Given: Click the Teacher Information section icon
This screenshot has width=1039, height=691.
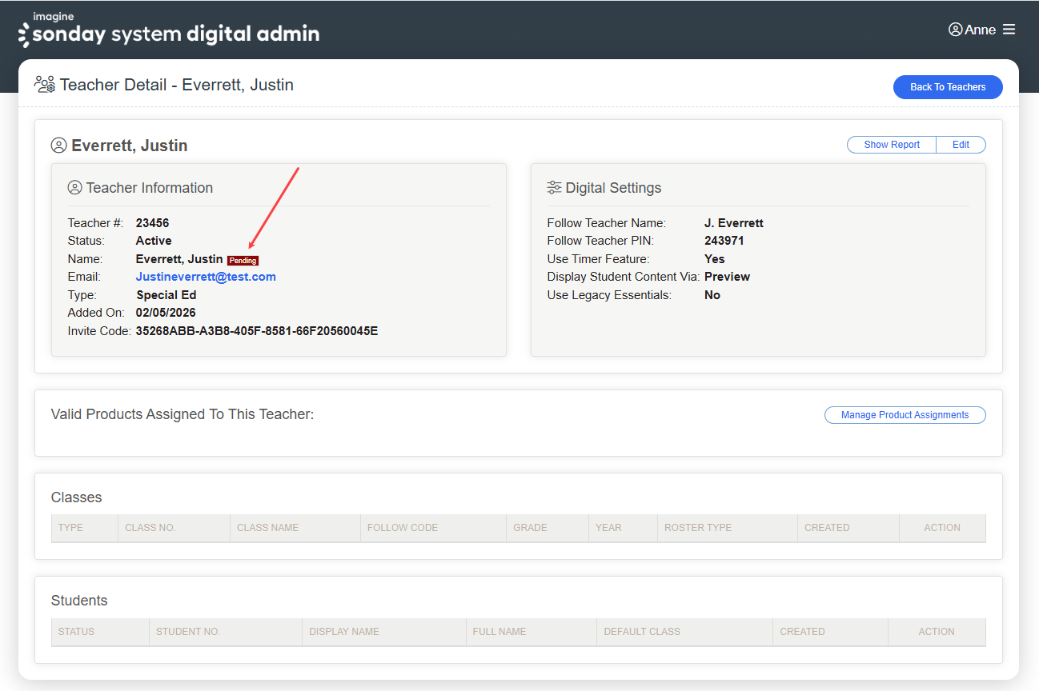Looking at the screenshot, I should click(75, 188).
